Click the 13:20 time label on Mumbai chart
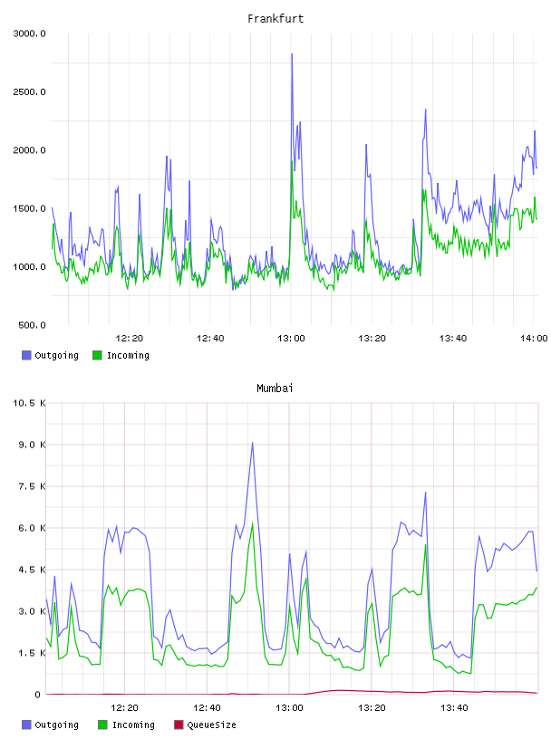This screenshot has height=739, width=551. tap(372, 708)
